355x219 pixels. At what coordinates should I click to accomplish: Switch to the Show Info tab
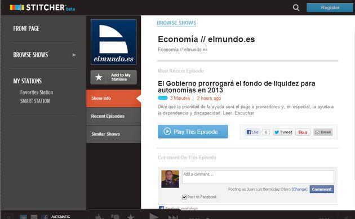(113, 99)
